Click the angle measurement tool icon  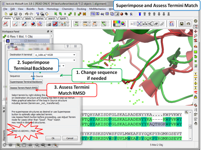coord(151,24)
